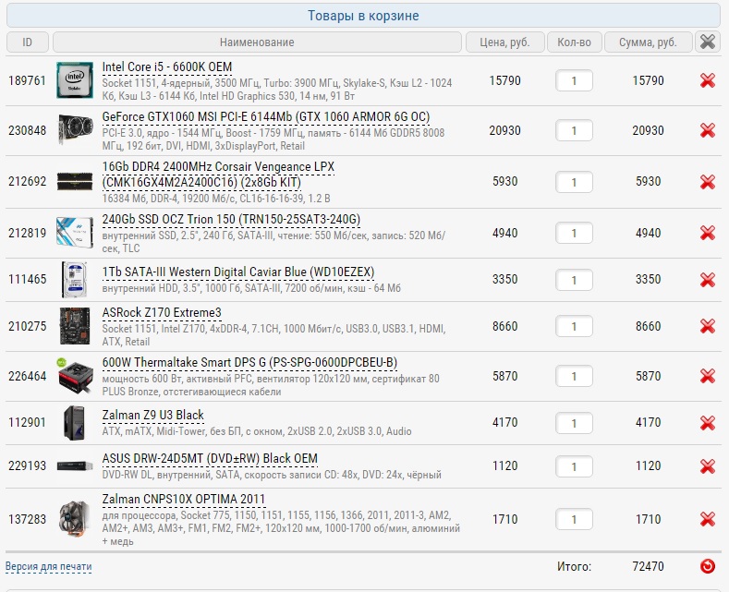Edit quantity for ASUS DRW-24D5MT

tap(574, 466)
